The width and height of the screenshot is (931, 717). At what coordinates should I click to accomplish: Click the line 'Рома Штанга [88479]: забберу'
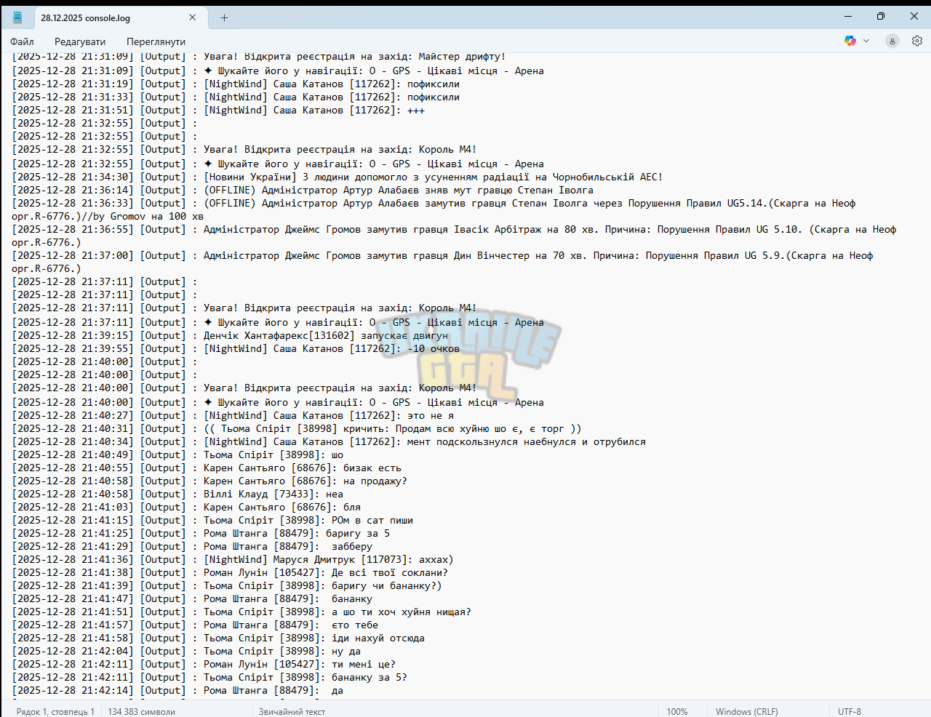point(192,546)
